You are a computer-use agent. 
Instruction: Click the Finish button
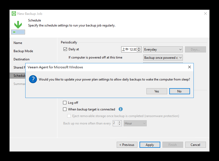point(173,145)
